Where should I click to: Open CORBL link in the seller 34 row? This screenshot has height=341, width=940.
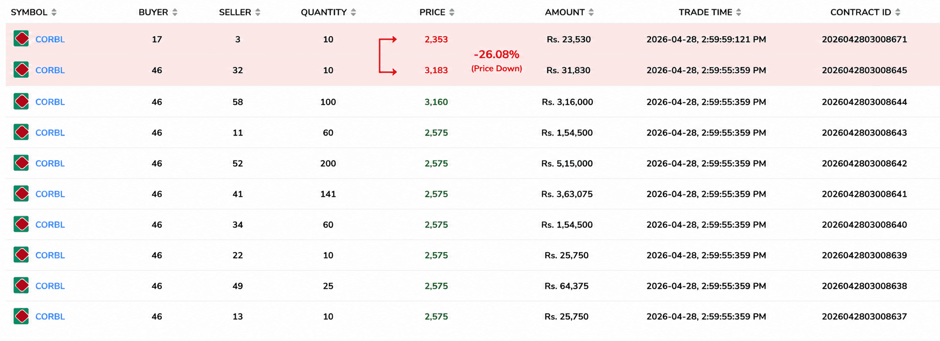[50, 225]
